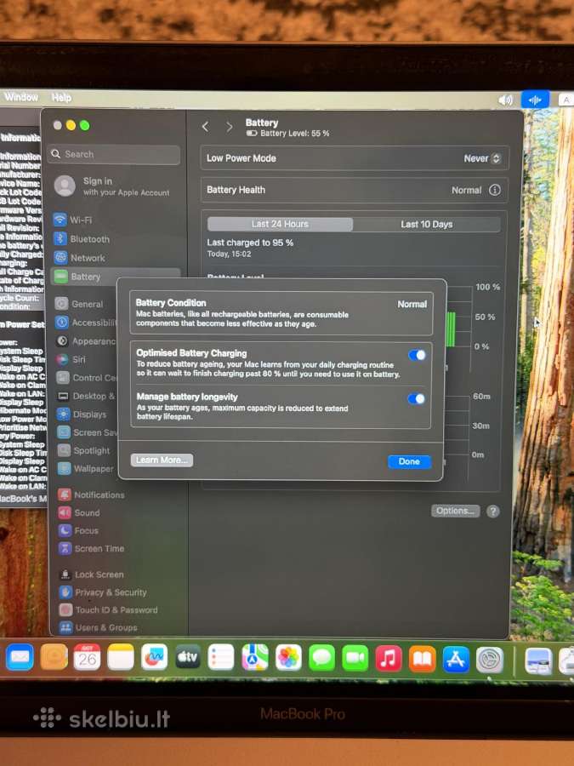Image resolution: width=574 pixels, height=766 pixels.
Task: Open the Control Centre sidebar icon
Action: click(x=63, y=378)
